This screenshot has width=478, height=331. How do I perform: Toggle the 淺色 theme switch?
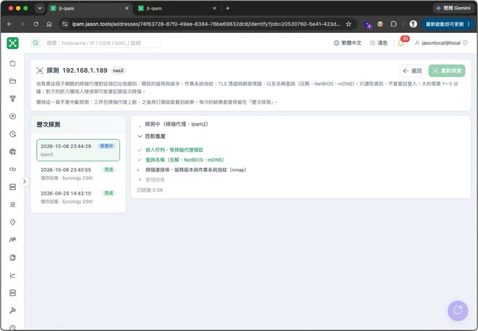point(378,43)
